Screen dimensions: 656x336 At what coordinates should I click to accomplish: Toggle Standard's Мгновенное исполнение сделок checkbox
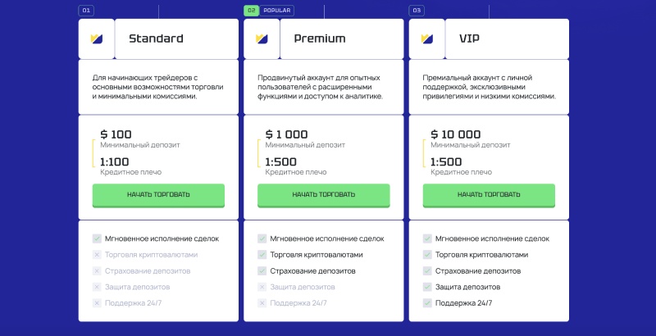97,238
